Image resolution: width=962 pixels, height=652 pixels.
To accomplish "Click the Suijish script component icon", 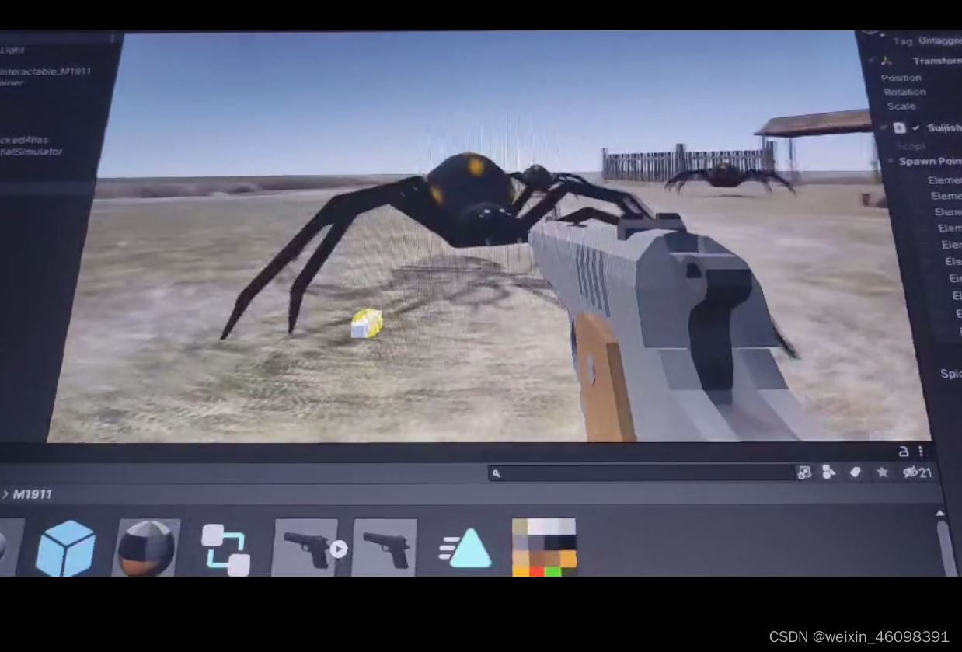I will [x=899, y=128].
